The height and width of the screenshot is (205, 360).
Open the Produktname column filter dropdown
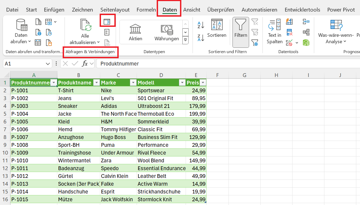tap(96, 83)
